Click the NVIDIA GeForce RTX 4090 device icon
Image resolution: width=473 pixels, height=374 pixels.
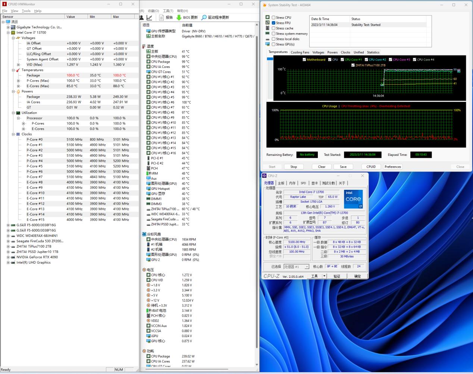[x=13, y=257]
